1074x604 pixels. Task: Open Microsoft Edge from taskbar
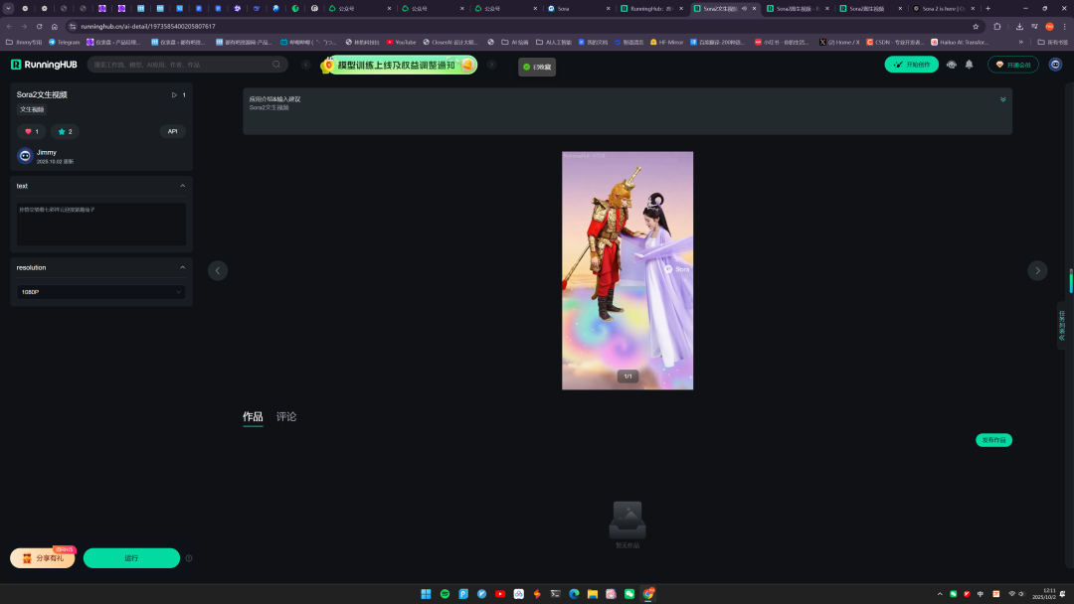coord(574,594)
